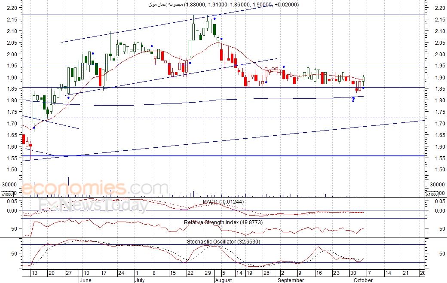This screenshot has width=447, height=283.
Task: Click the date label 5 above August
Action: (x=223, y=273)
